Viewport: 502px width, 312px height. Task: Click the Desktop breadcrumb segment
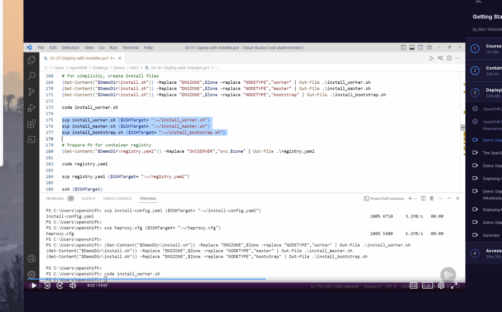tap(100, 68)
